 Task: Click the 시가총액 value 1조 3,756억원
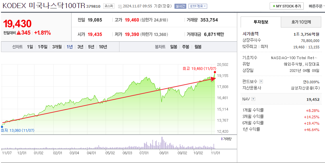click(x=306, y=34)
